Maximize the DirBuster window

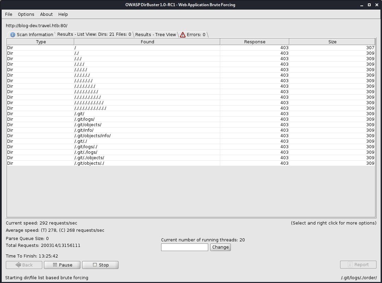click(x=369, y=5)
